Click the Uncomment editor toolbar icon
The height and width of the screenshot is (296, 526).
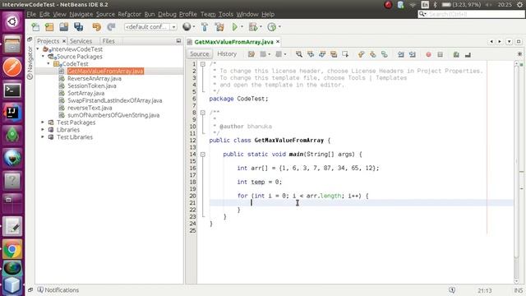coord(468,54)
